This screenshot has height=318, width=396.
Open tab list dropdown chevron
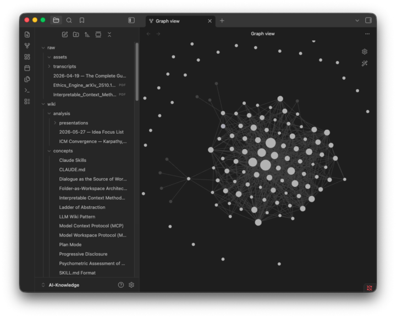pyautogui.click(x=357, y=20)
